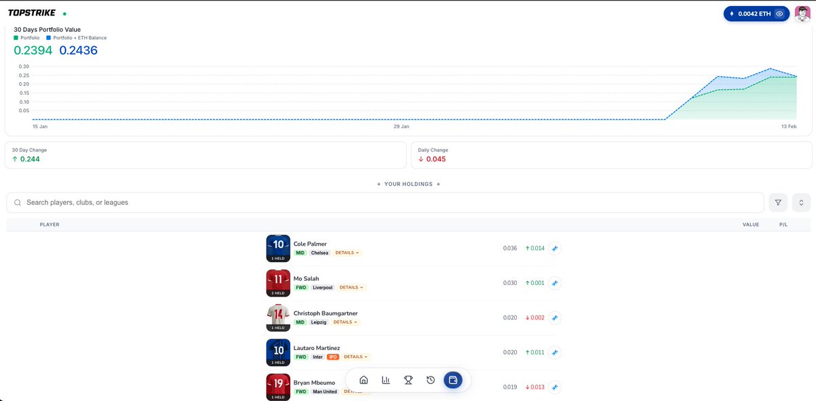
Task: Expand DETAILS for Lautaro Martinez
Action: [x=354, y=356]
